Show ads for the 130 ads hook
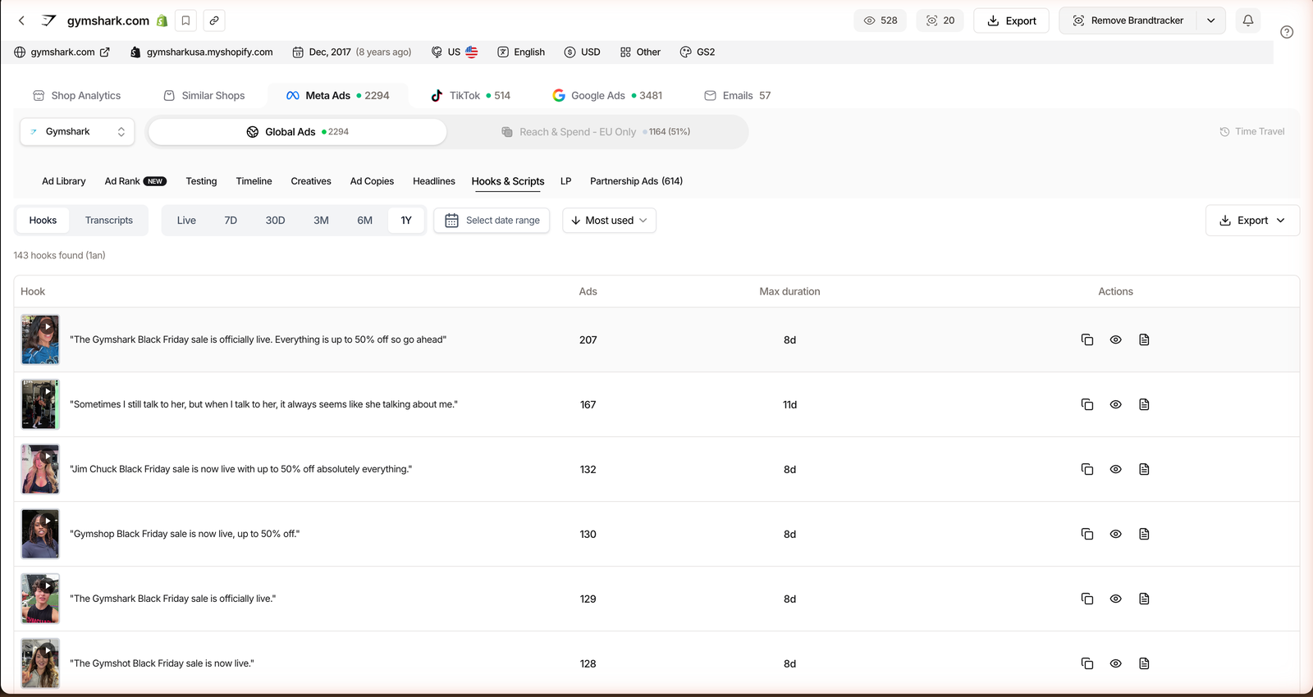Image resolution: width=1313 pixels, height=697 pixels. 1115,534
